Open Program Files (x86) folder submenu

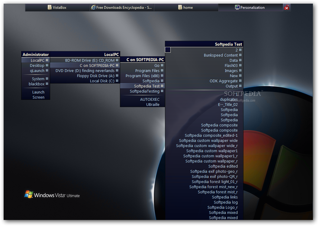click(142, 76)
